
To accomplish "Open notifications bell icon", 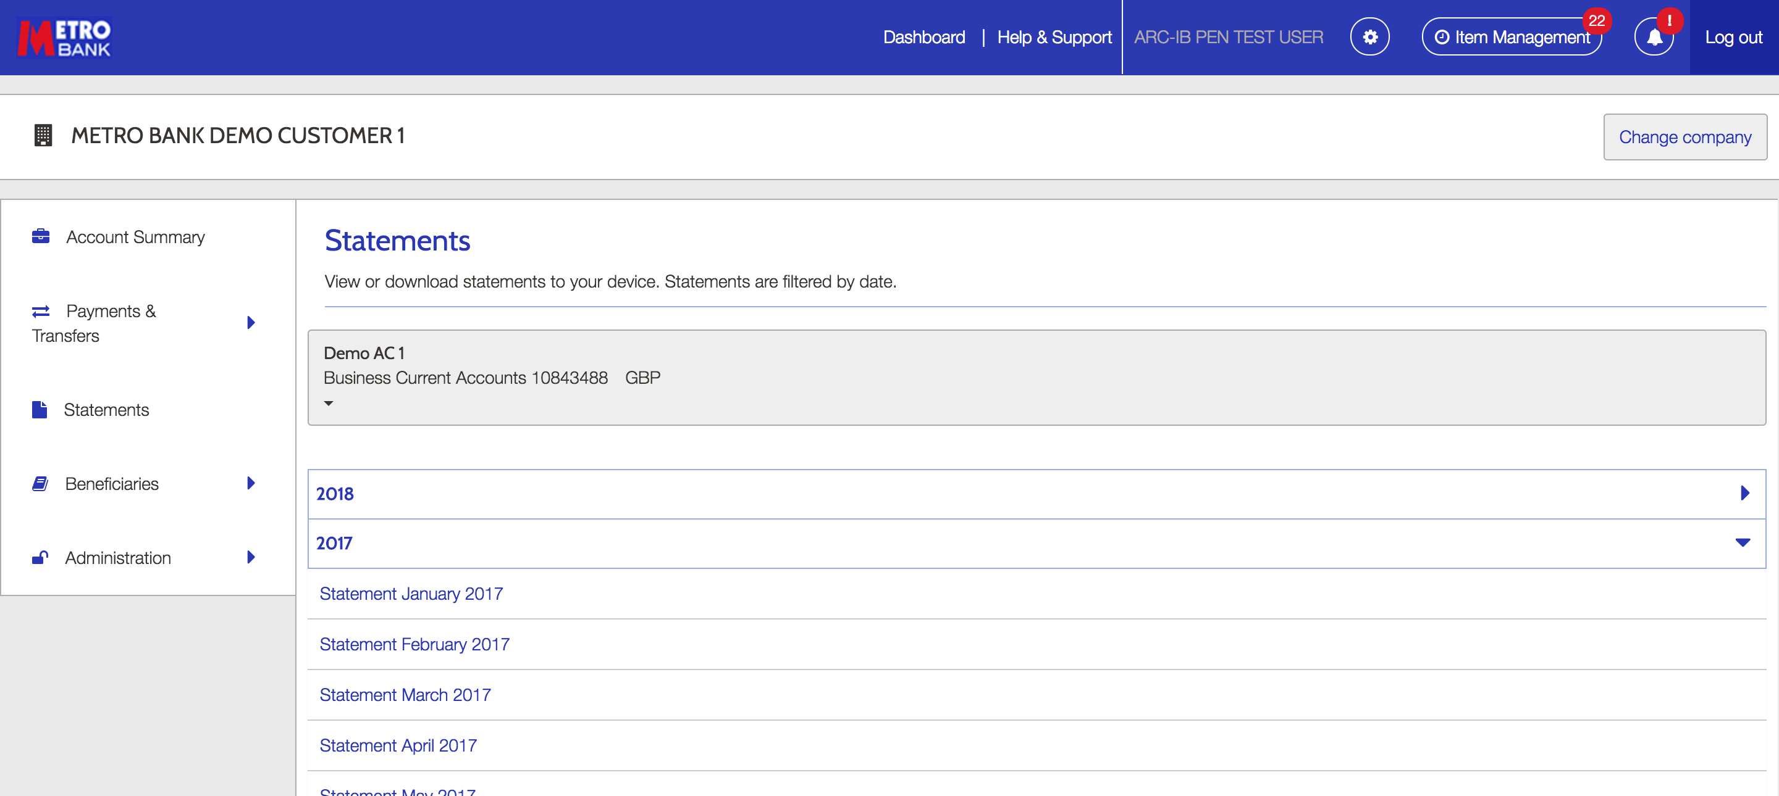I will [x=1654, y=36].
